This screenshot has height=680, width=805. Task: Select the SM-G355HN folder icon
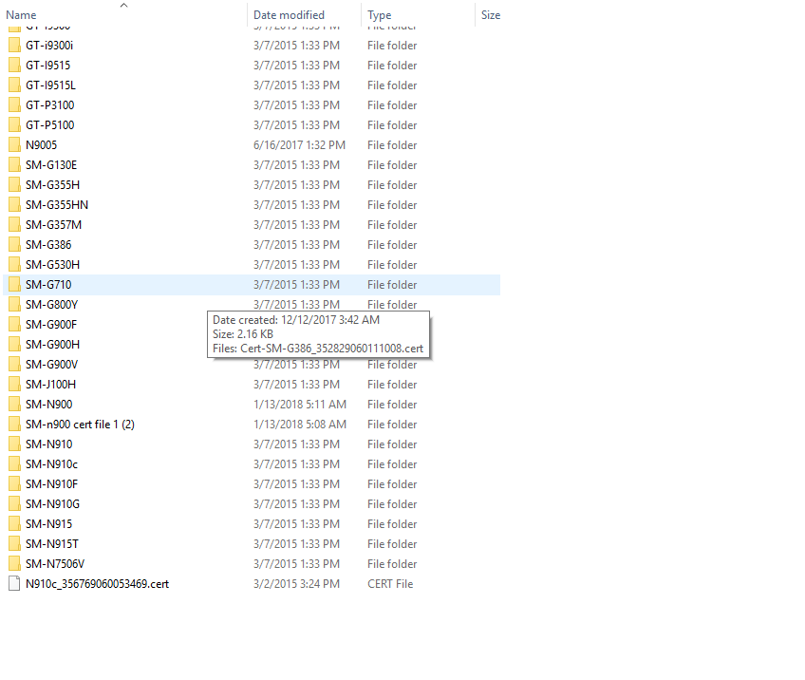click(14, 205)
